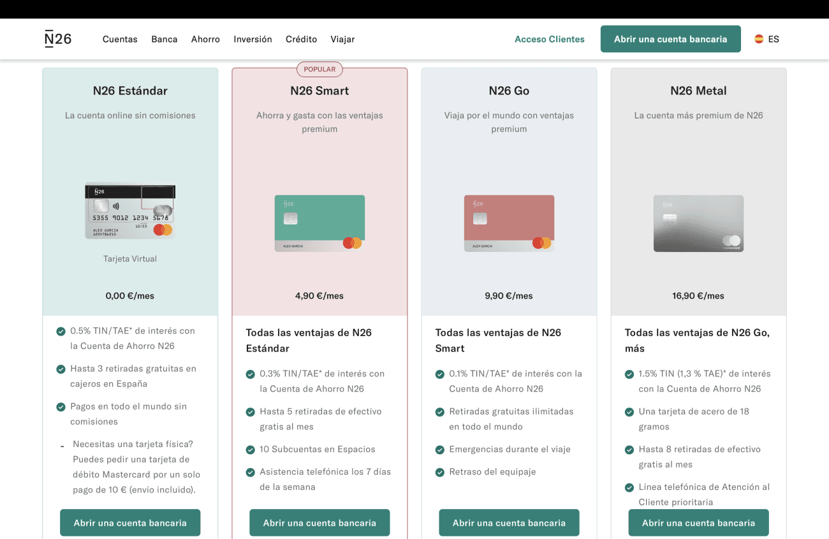Click the N26 Estándar plan title
The height and width of the screenshot is (539, 829).
click(x=130, y=91)
